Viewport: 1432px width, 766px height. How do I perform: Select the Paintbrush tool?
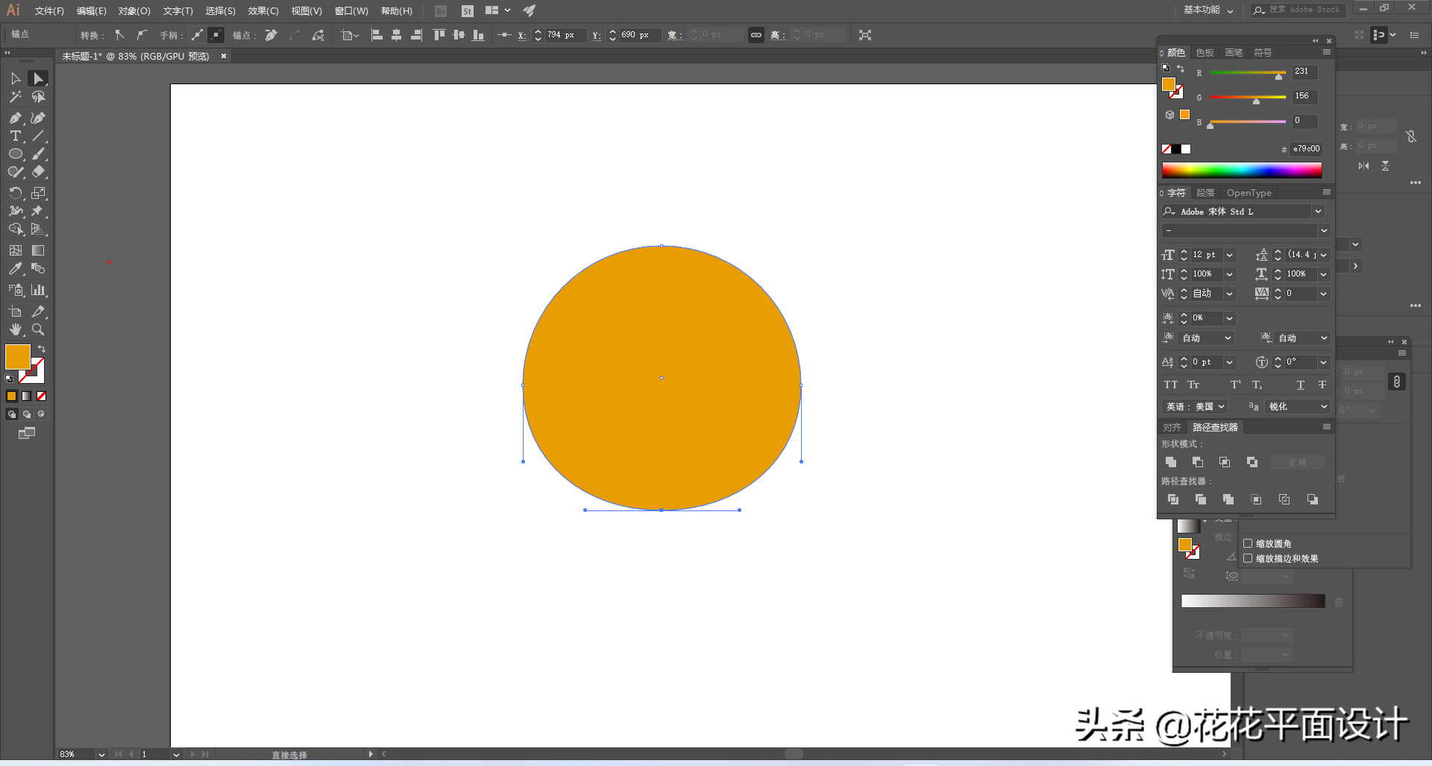(x=38, y=154)
